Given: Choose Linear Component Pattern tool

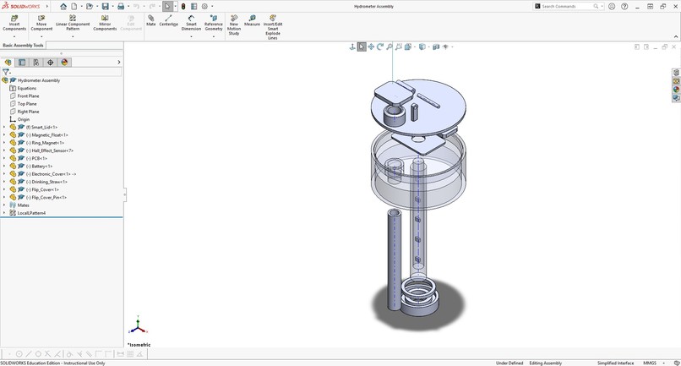Looking at the screenshot, I should pyautogui.click(x=73, y=23).
